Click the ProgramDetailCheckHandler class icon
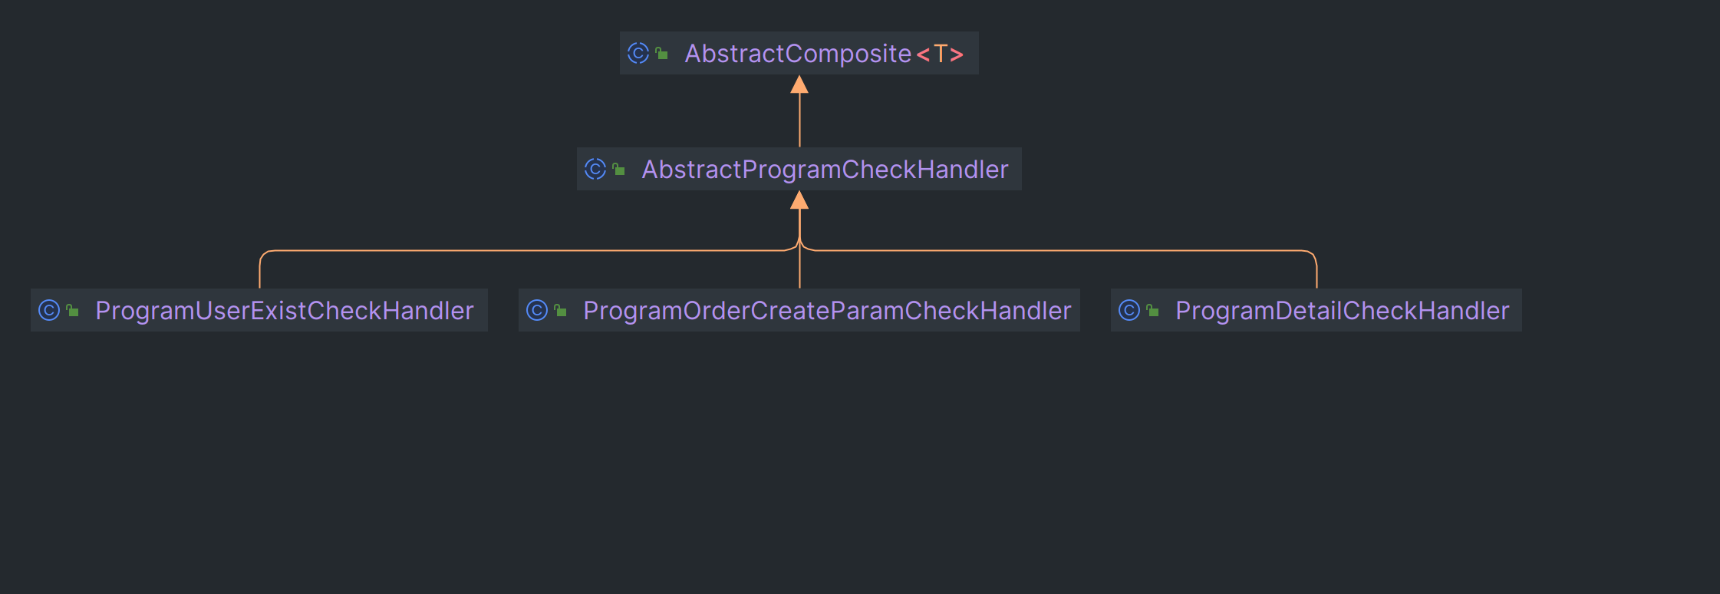 (x=1129, y=310)
